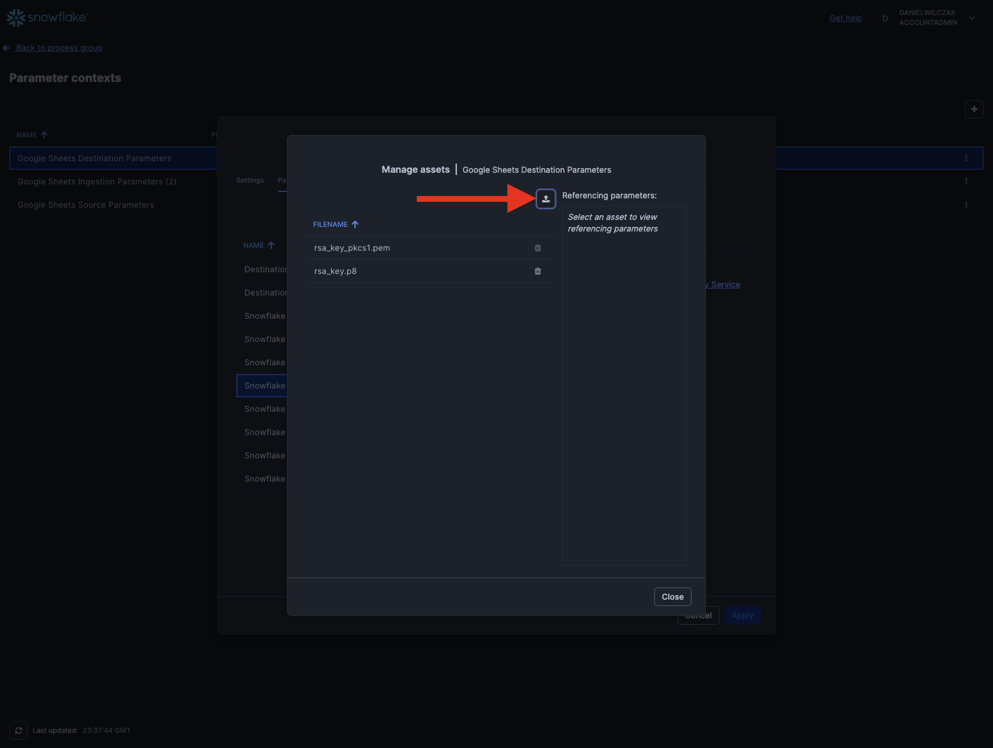Select Google Sheets Source Parameters context

[86, 205]
